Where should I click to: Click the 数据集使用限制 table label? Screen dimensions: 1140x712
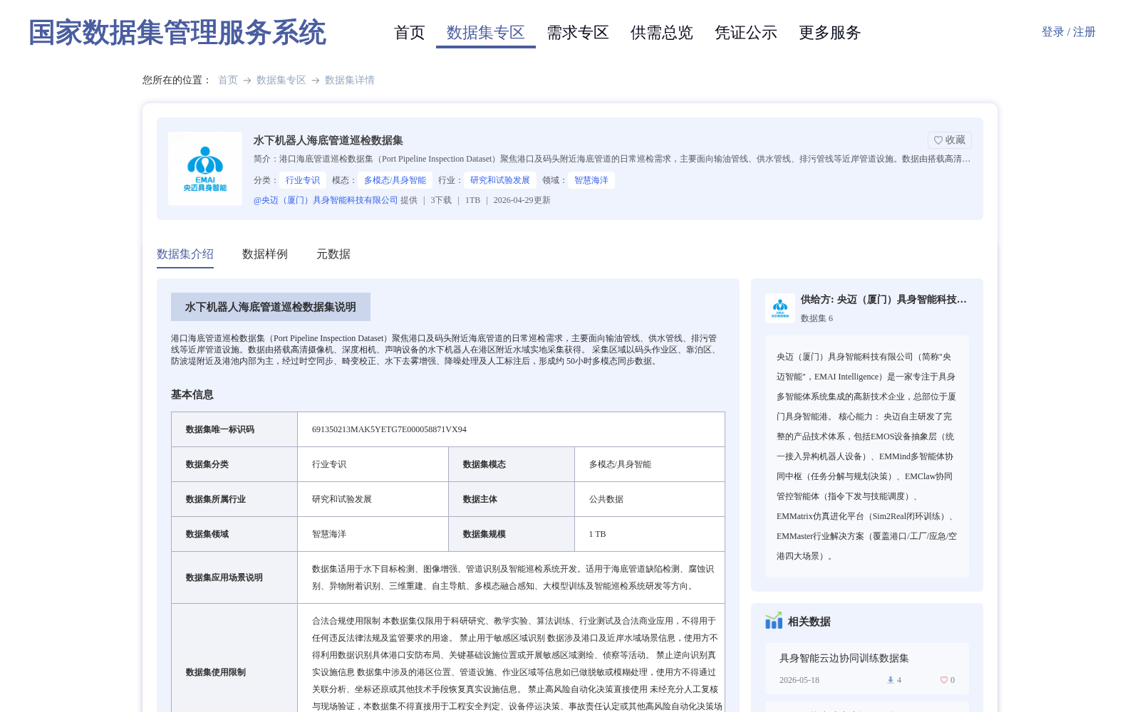pos(216,672)
